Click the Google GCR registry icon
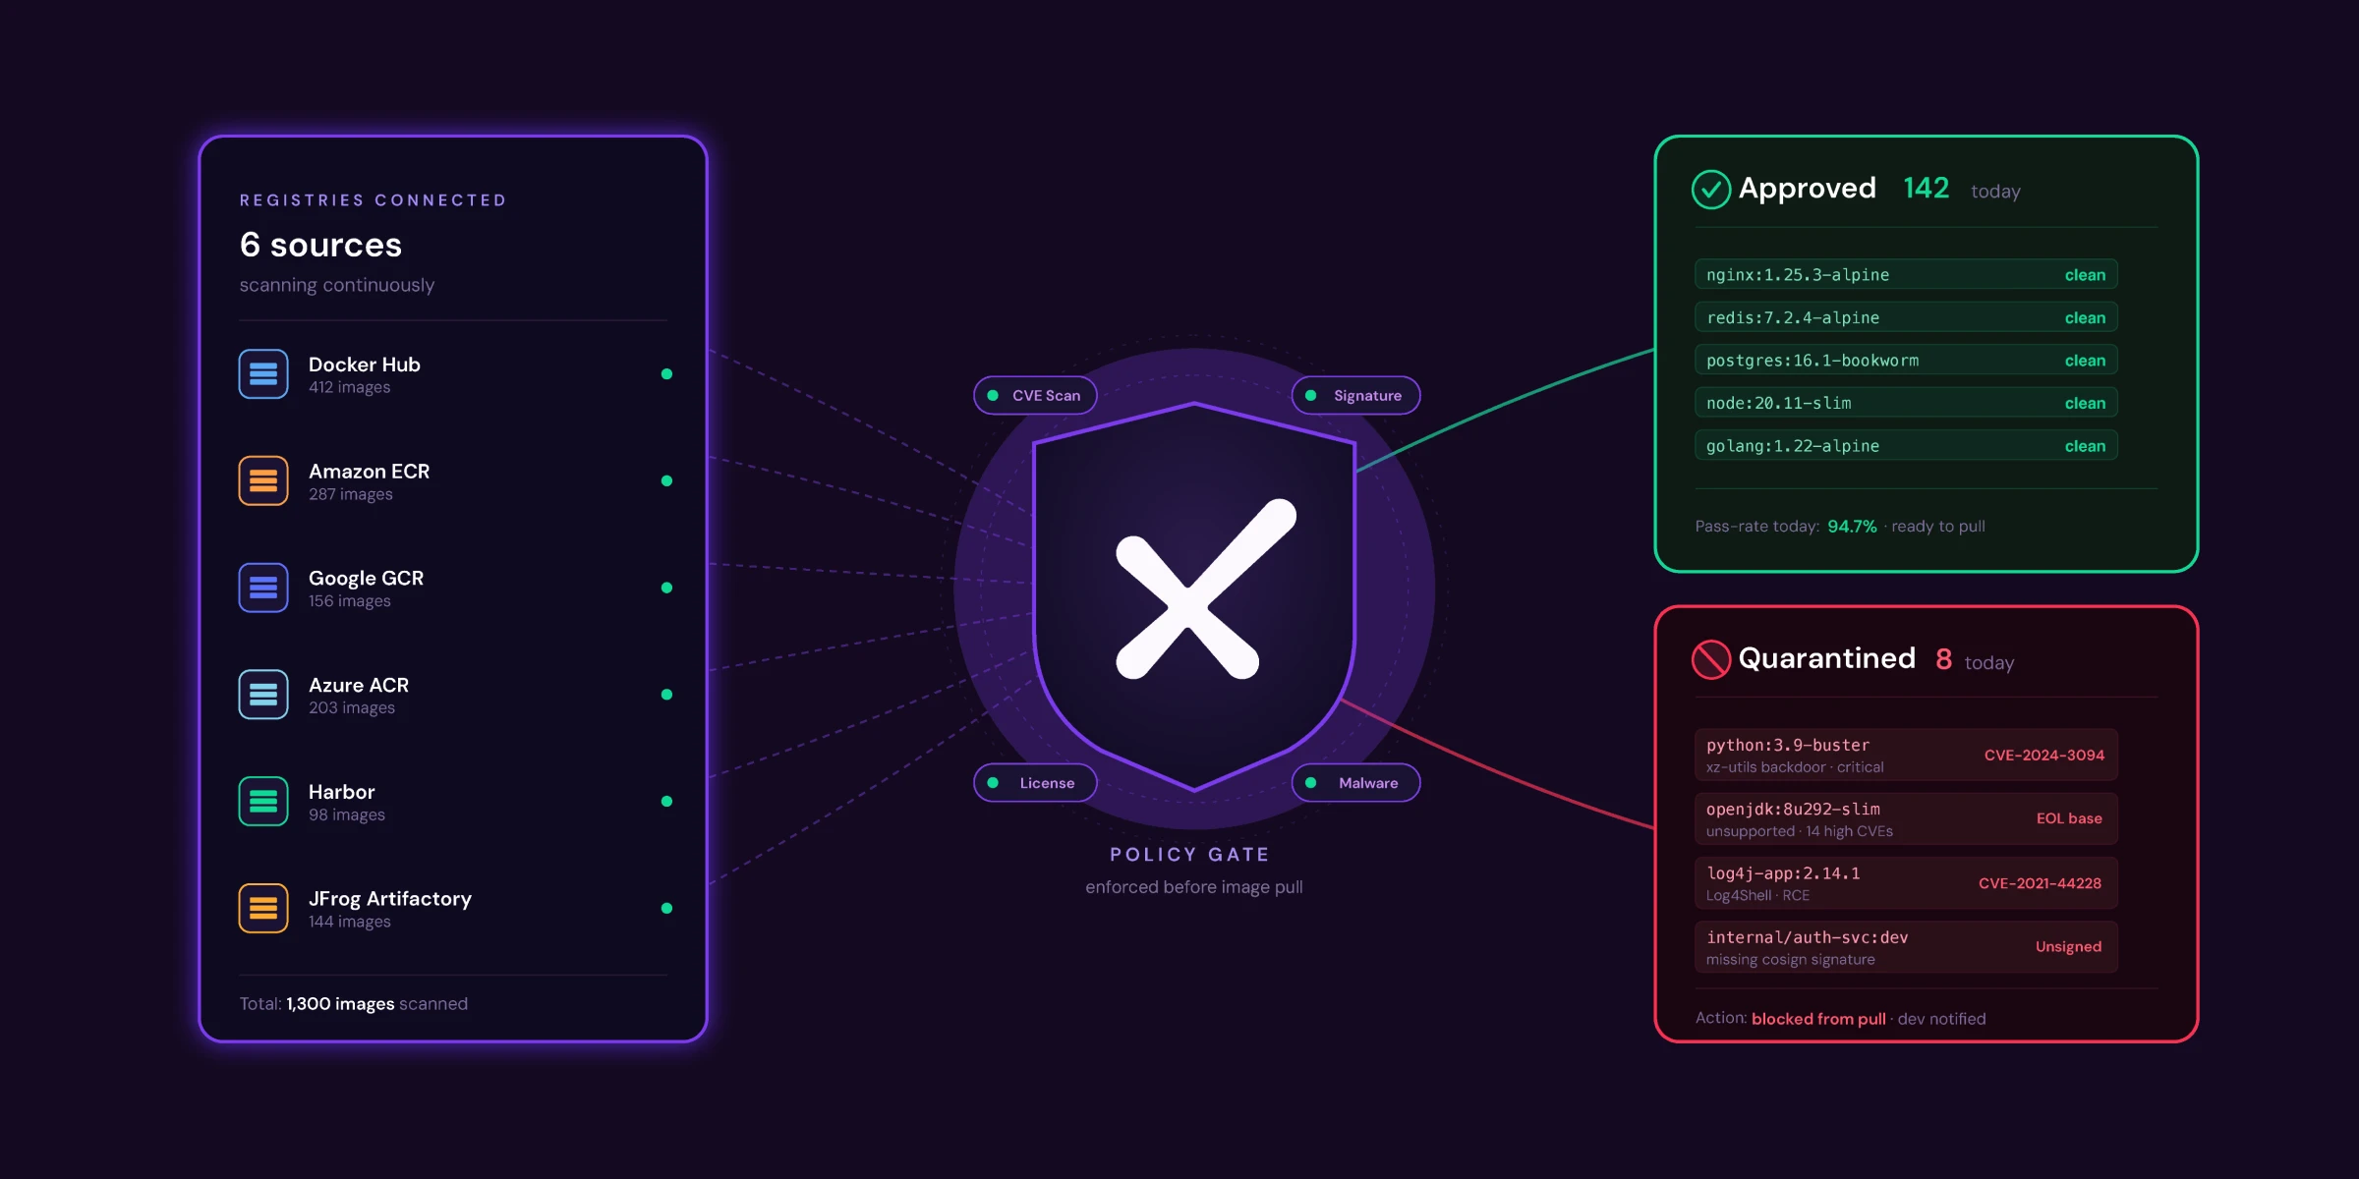Viewport: 2359px width, 1179px height. [263, 588]
